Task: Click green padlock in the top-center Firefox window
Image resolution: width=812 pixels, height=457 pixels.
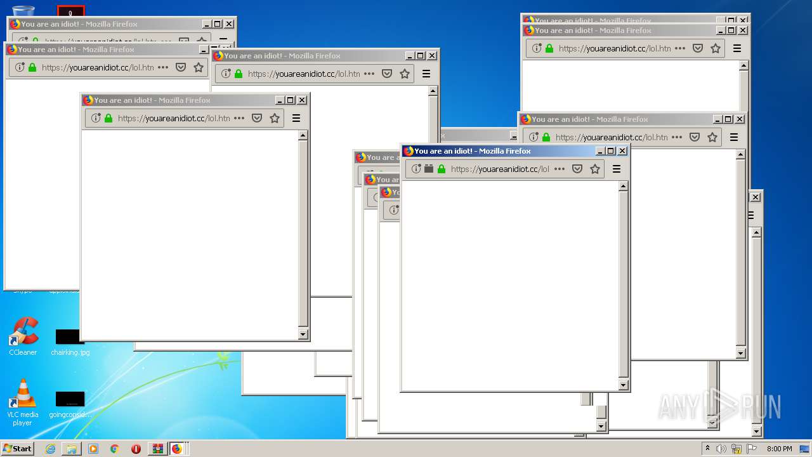Action: click(239, 74)
